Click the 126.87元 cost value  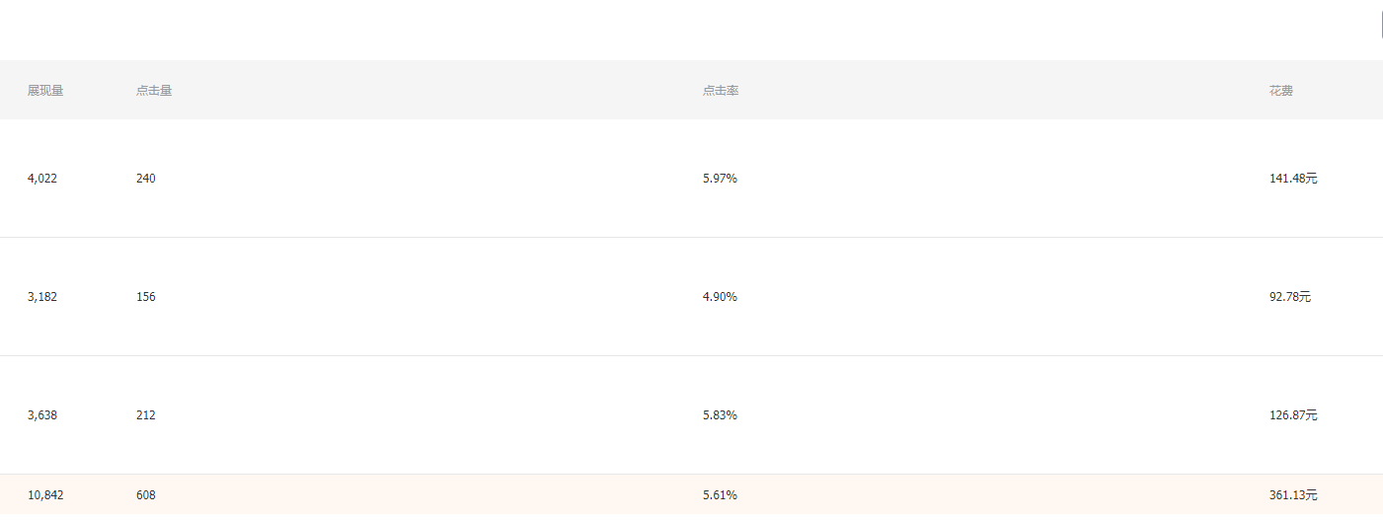[x=1293, y=415]
